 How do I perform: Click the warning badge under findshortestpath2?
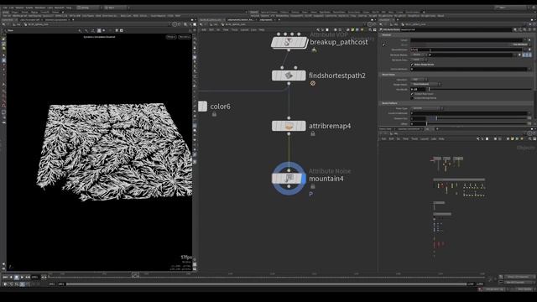point(313,83)
